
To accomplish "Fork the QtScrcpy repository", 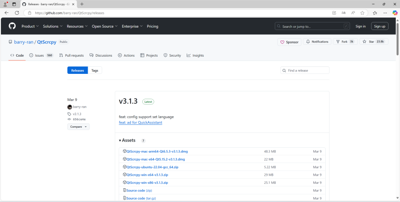I will click(344, 42).
